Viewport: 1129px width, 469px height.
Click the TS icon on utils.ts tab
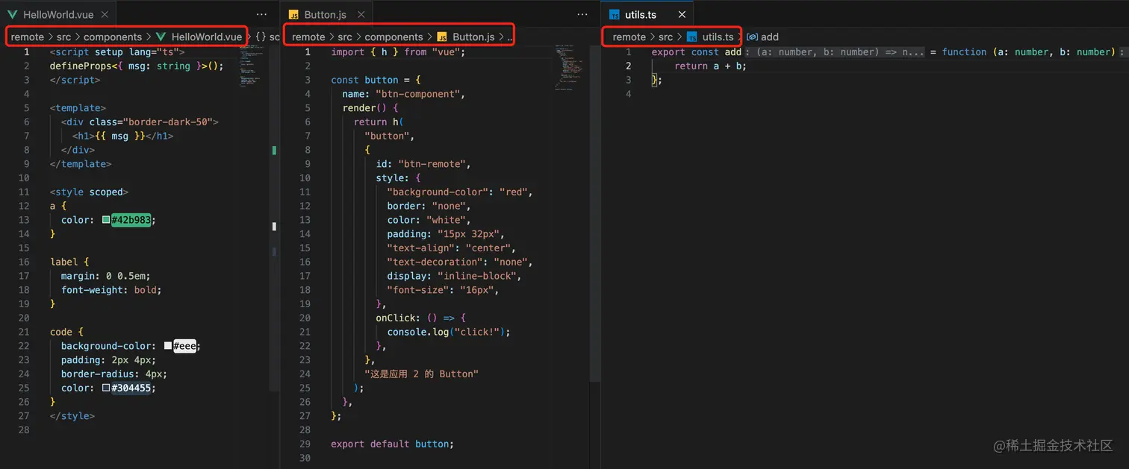pyautogui.click(x=615, y=14)
